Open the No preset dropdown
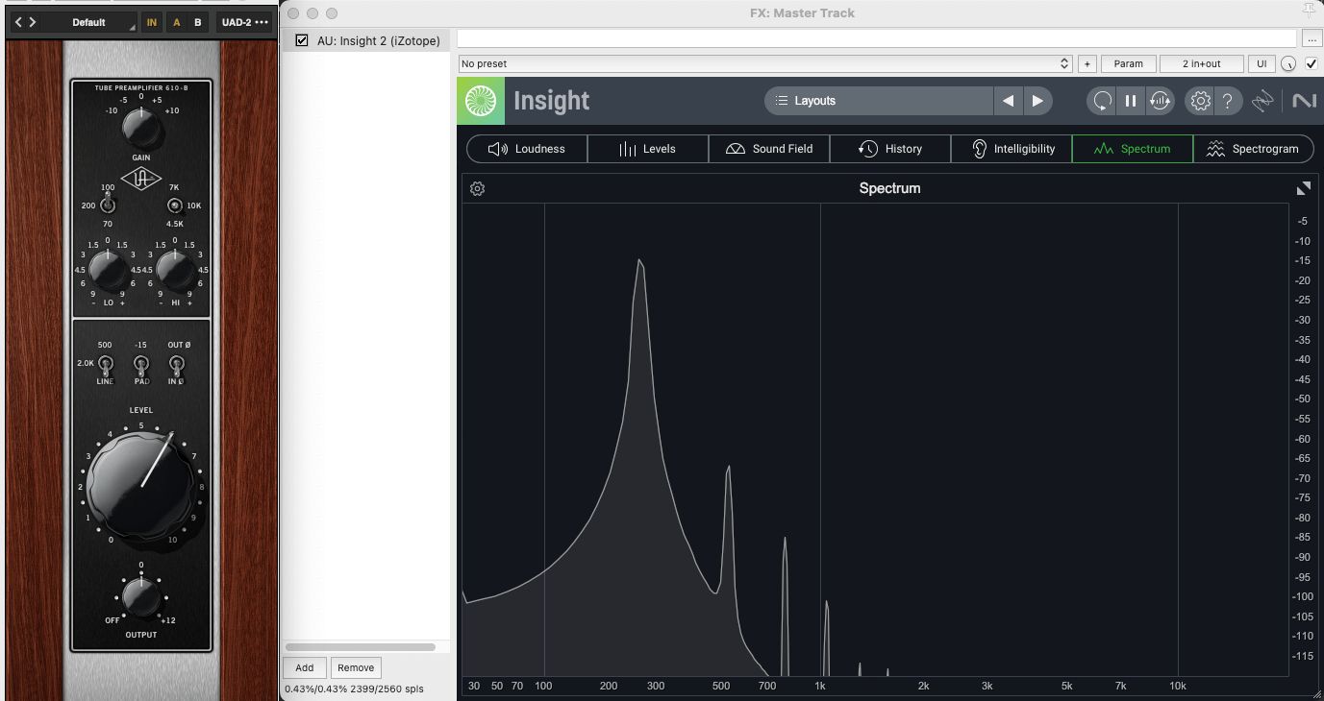 (x=764, y=64)
